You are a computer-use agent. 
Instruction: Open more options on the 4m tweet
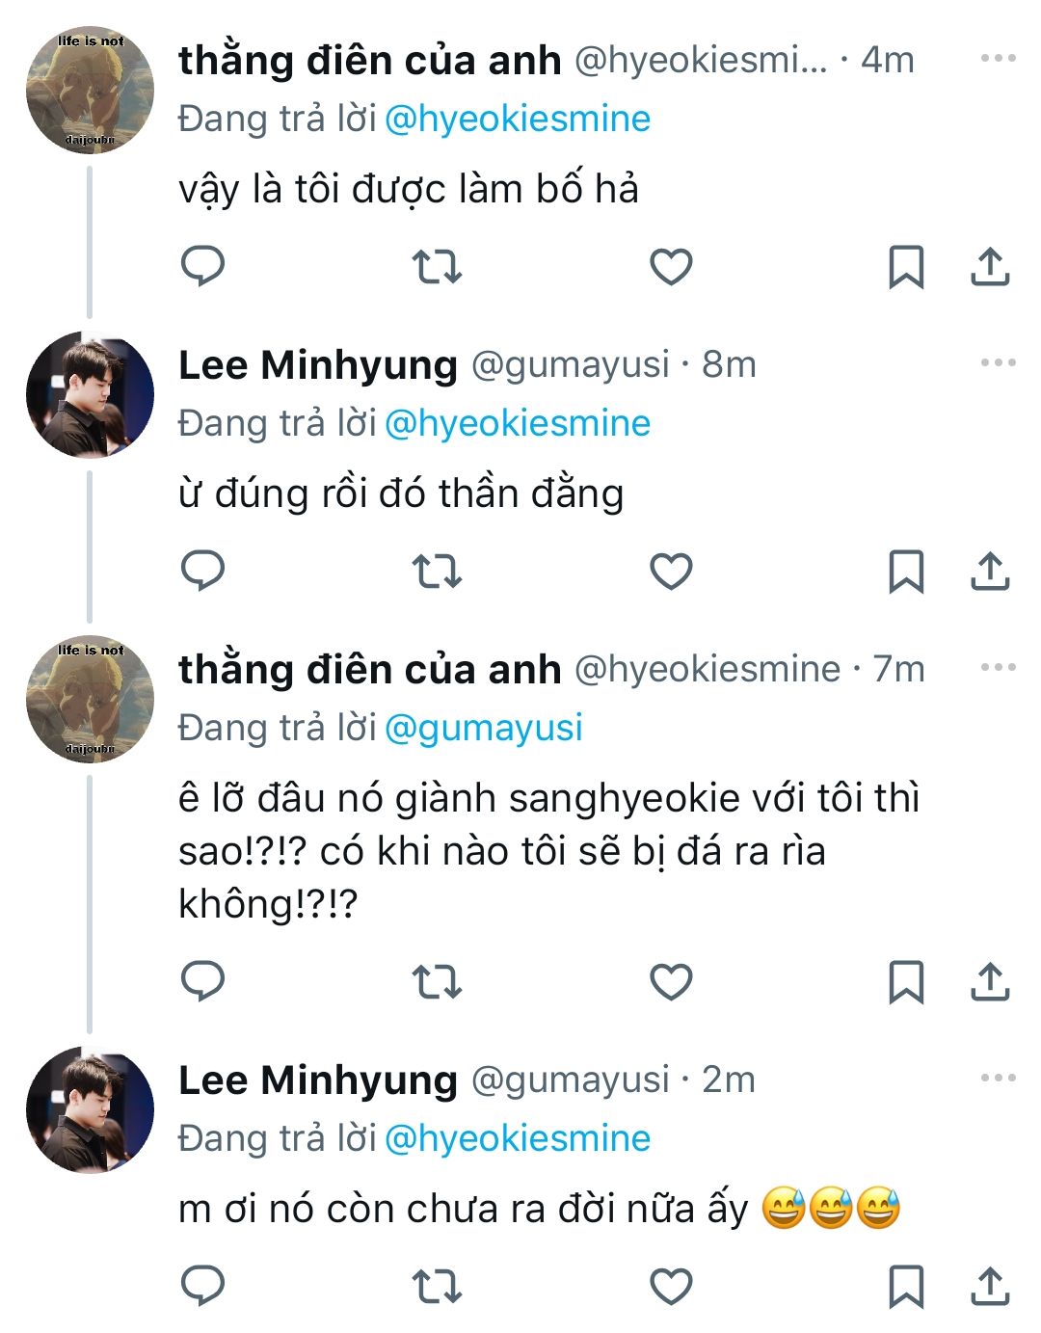(998, 59)
